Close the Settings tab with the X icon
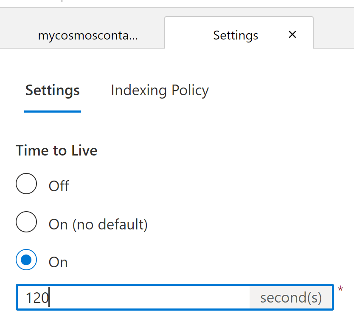 pos(292,34)
